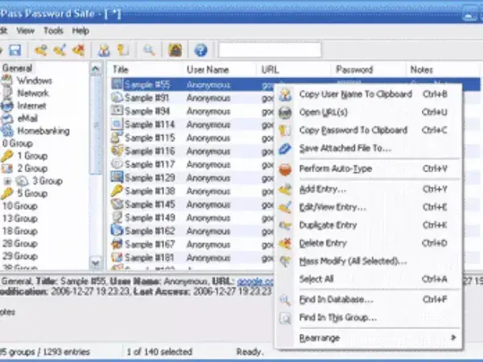Open the Rearrange submenu arrow
The width and height of the screenshot is (483, 362).
coord(453,338)
